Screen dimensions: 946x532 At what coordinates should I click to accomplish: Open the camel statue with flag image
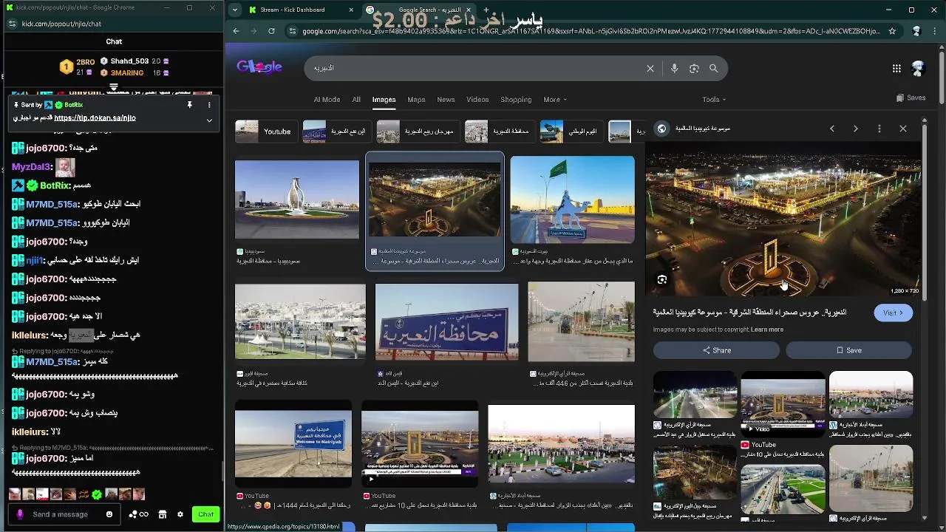pyautogui.click(x=572, y=199)
